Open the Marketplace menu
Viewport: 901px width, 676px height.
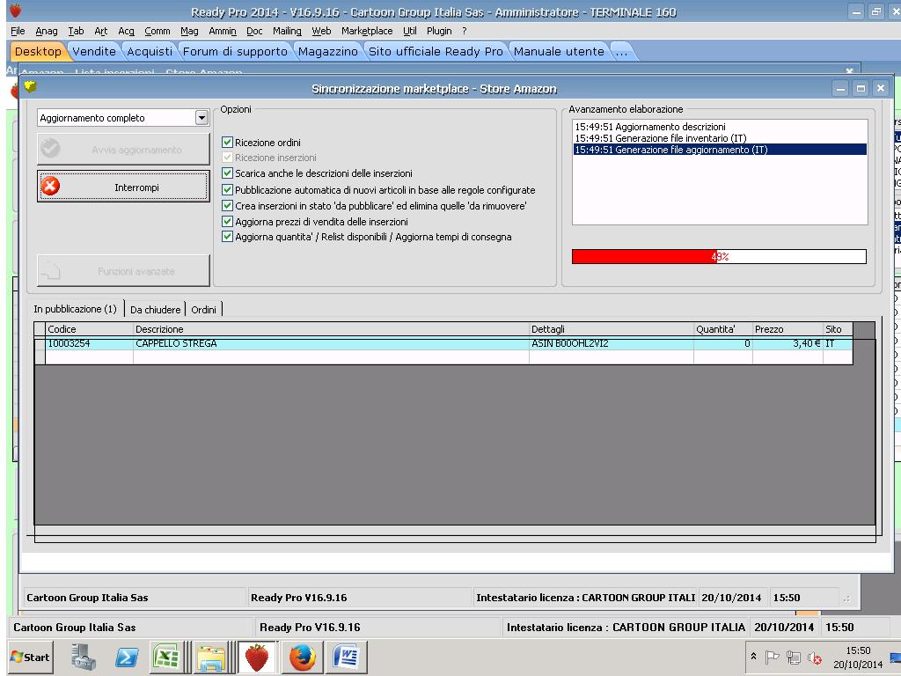coord(367,31)
